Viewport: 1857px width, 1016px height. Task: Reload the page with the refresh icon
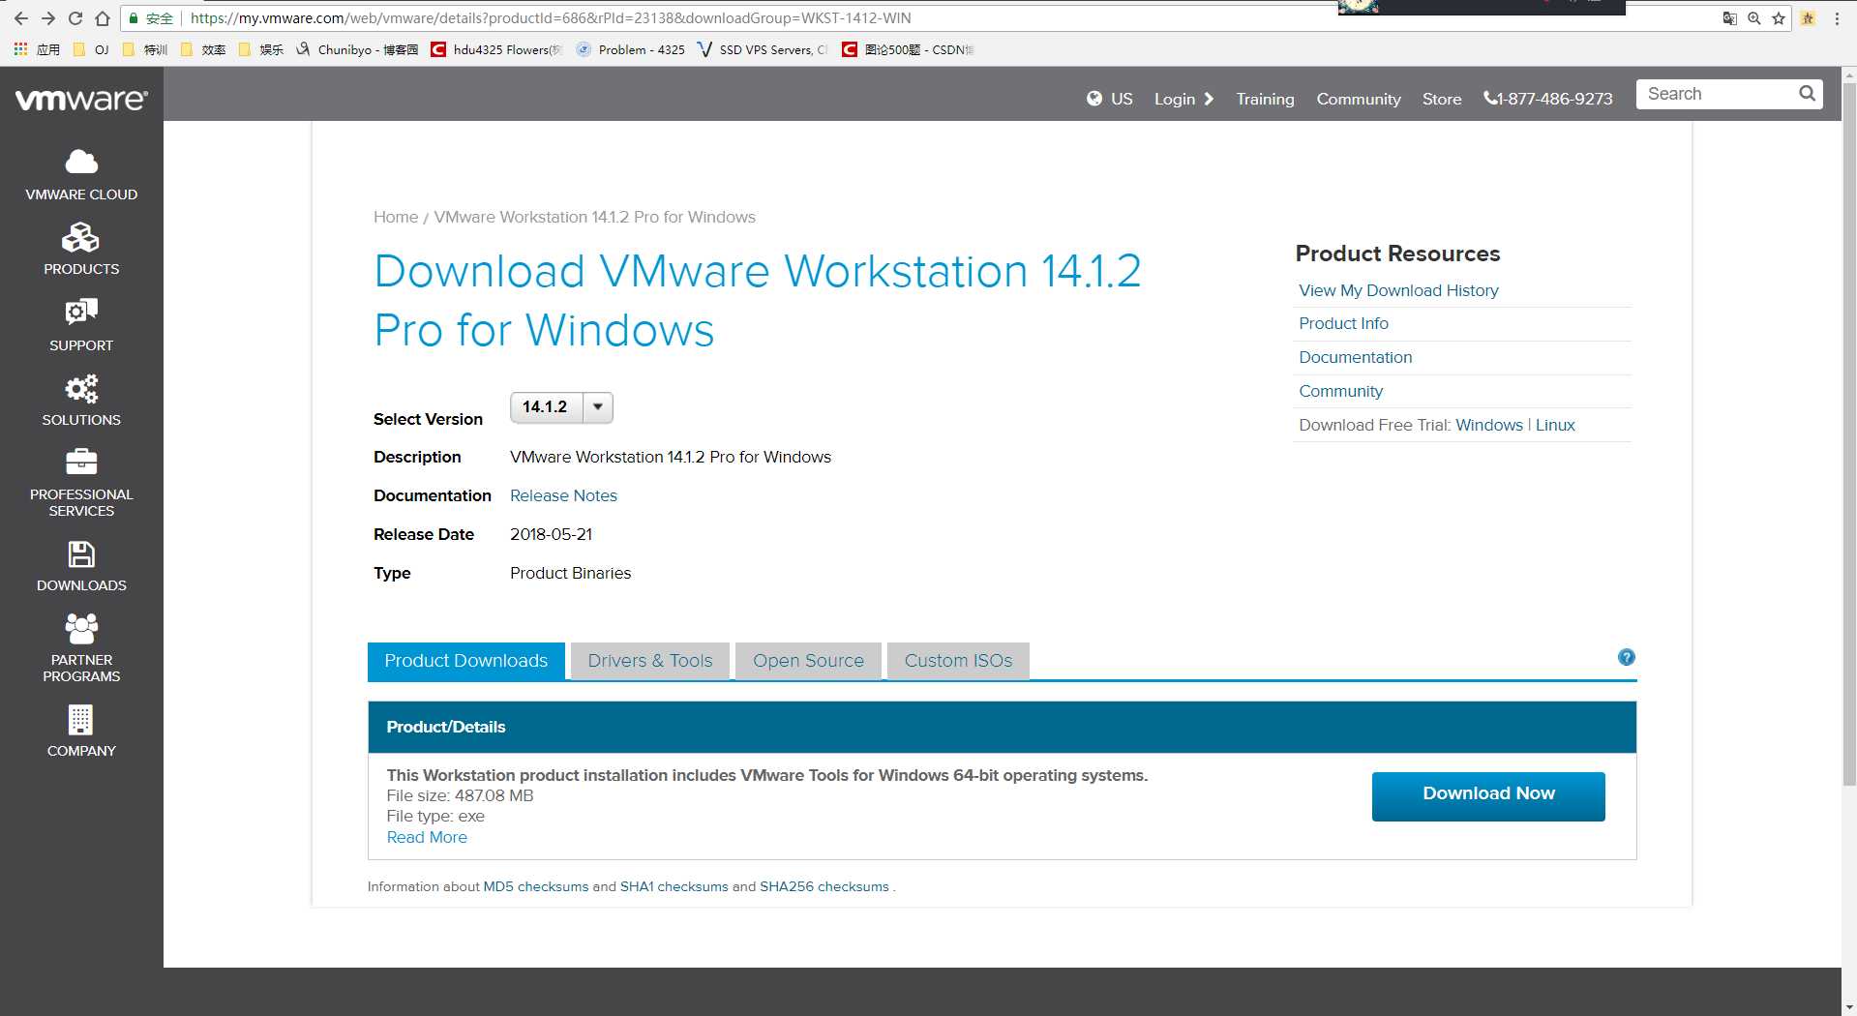click(75, 18)
